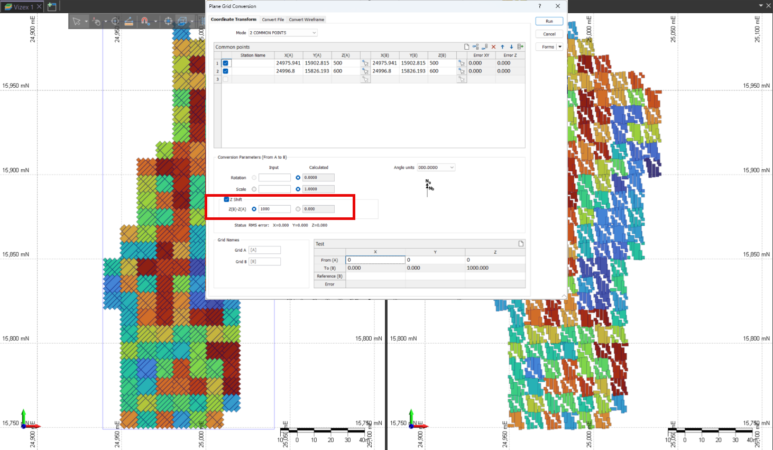Select calculated Z shift radio button
Screen dimensions: 773x450
click(x=298, y=209)
